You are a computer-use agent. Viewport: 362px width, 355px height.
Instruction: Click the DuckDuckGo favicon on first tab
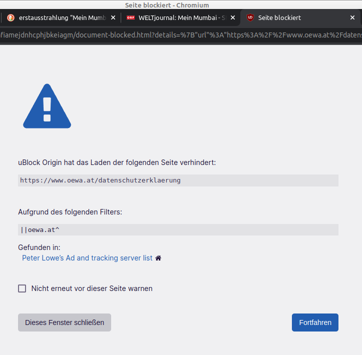pyautogui.click(x=11, y=18)
